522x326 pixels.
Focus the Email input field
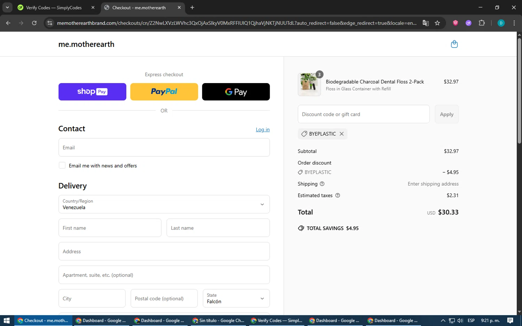click(164, 147)
